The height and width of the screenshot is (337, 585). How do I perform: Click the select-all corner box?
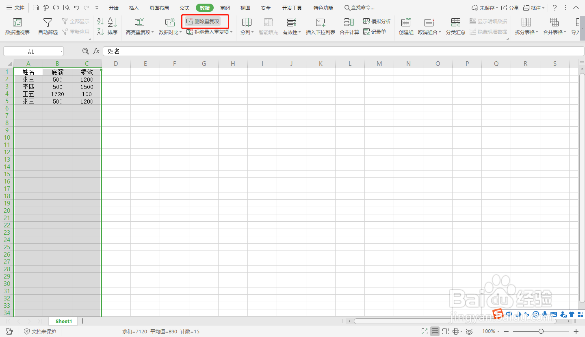[x=7, y=64]
